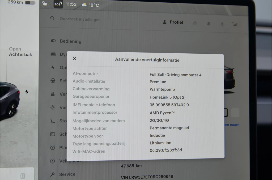Tap the clock planning icon in settings list
This screenshot has width=272, height=180.
(53, 148)
